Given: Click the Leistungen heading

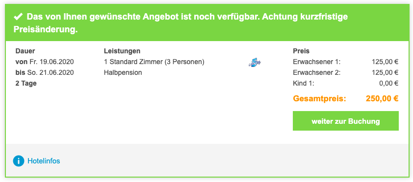Looking at the screenshot, I should tap(122, 51).
